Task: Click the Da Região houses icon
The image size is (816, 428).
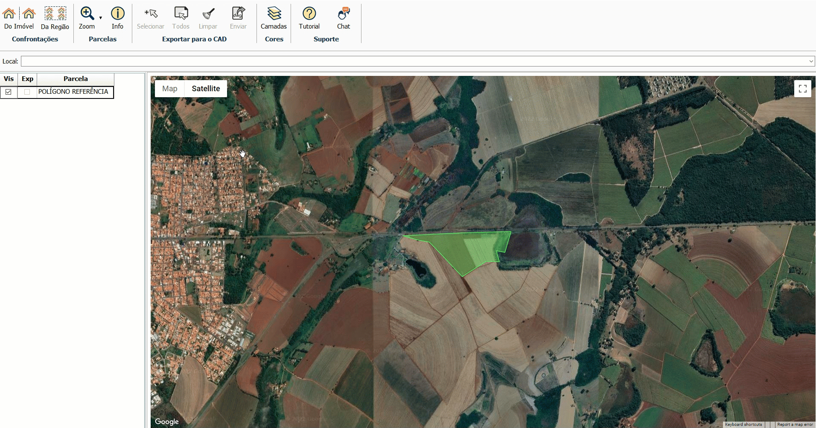Action: (x=55, y=14)
